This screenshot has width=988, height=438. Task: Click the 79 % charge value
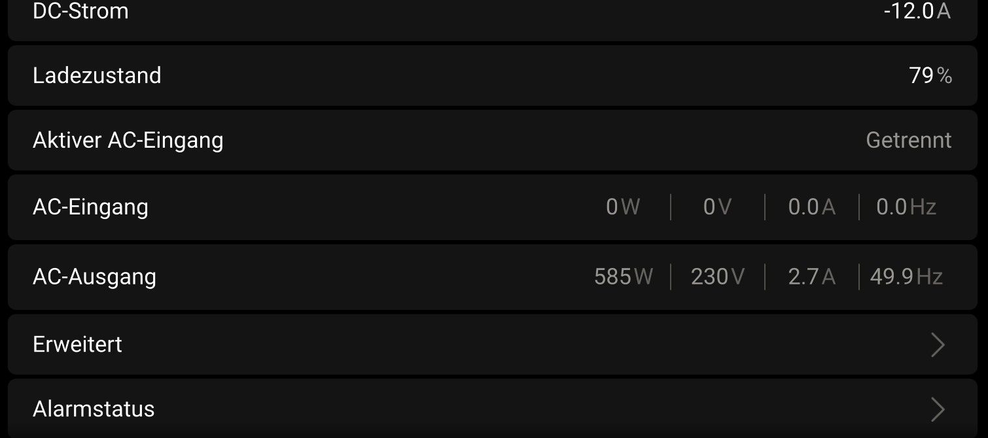tap(930, 76)
